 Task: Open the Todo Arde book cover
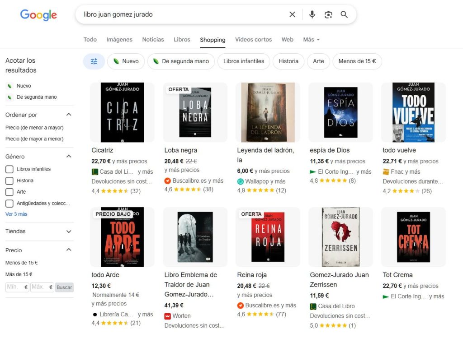click(122, 237)
